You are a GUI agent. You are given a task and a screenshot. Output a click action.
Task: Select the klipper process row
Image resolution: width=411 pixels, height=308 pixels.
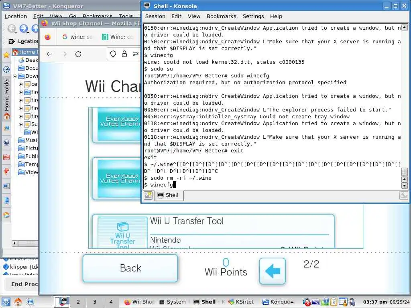[20, 267]
